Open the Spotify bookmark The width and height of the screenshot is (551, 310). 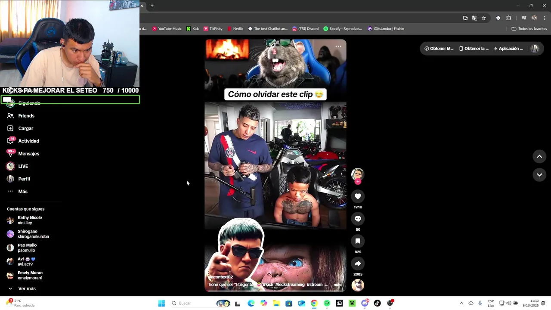click(343, 29)
